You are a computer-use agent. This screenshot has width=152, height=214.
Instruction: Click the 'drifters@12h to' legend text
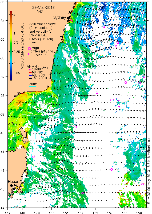42,51
